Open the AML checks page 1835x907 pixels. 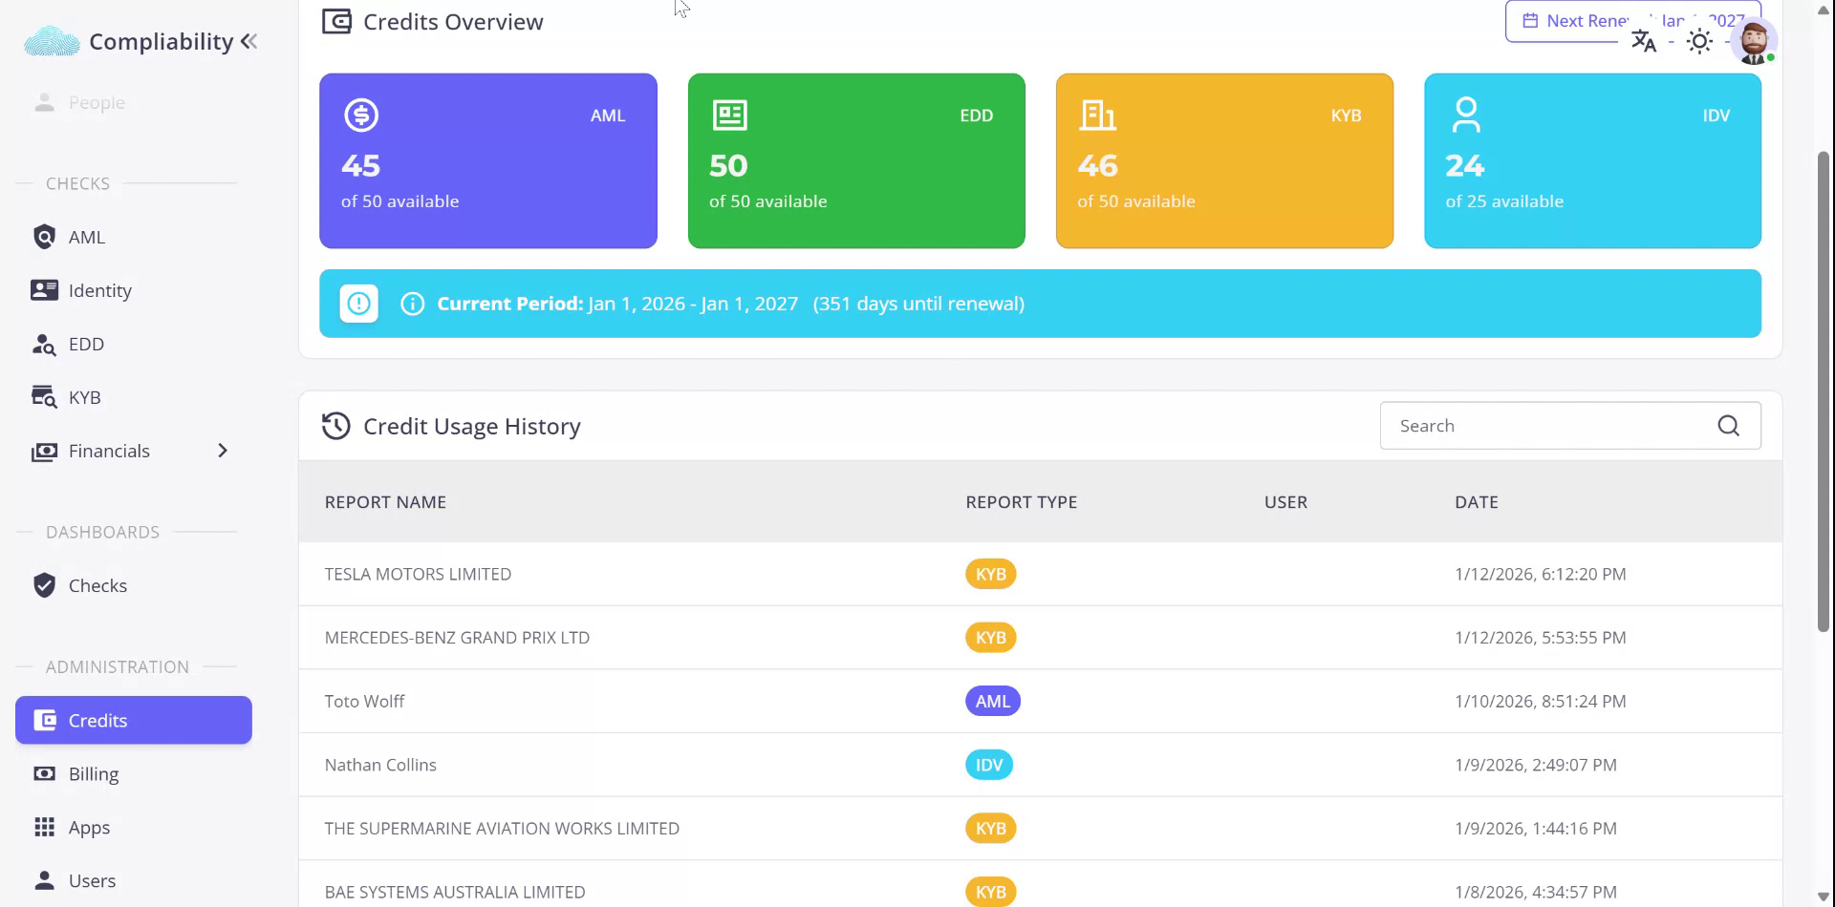point(86,237)
